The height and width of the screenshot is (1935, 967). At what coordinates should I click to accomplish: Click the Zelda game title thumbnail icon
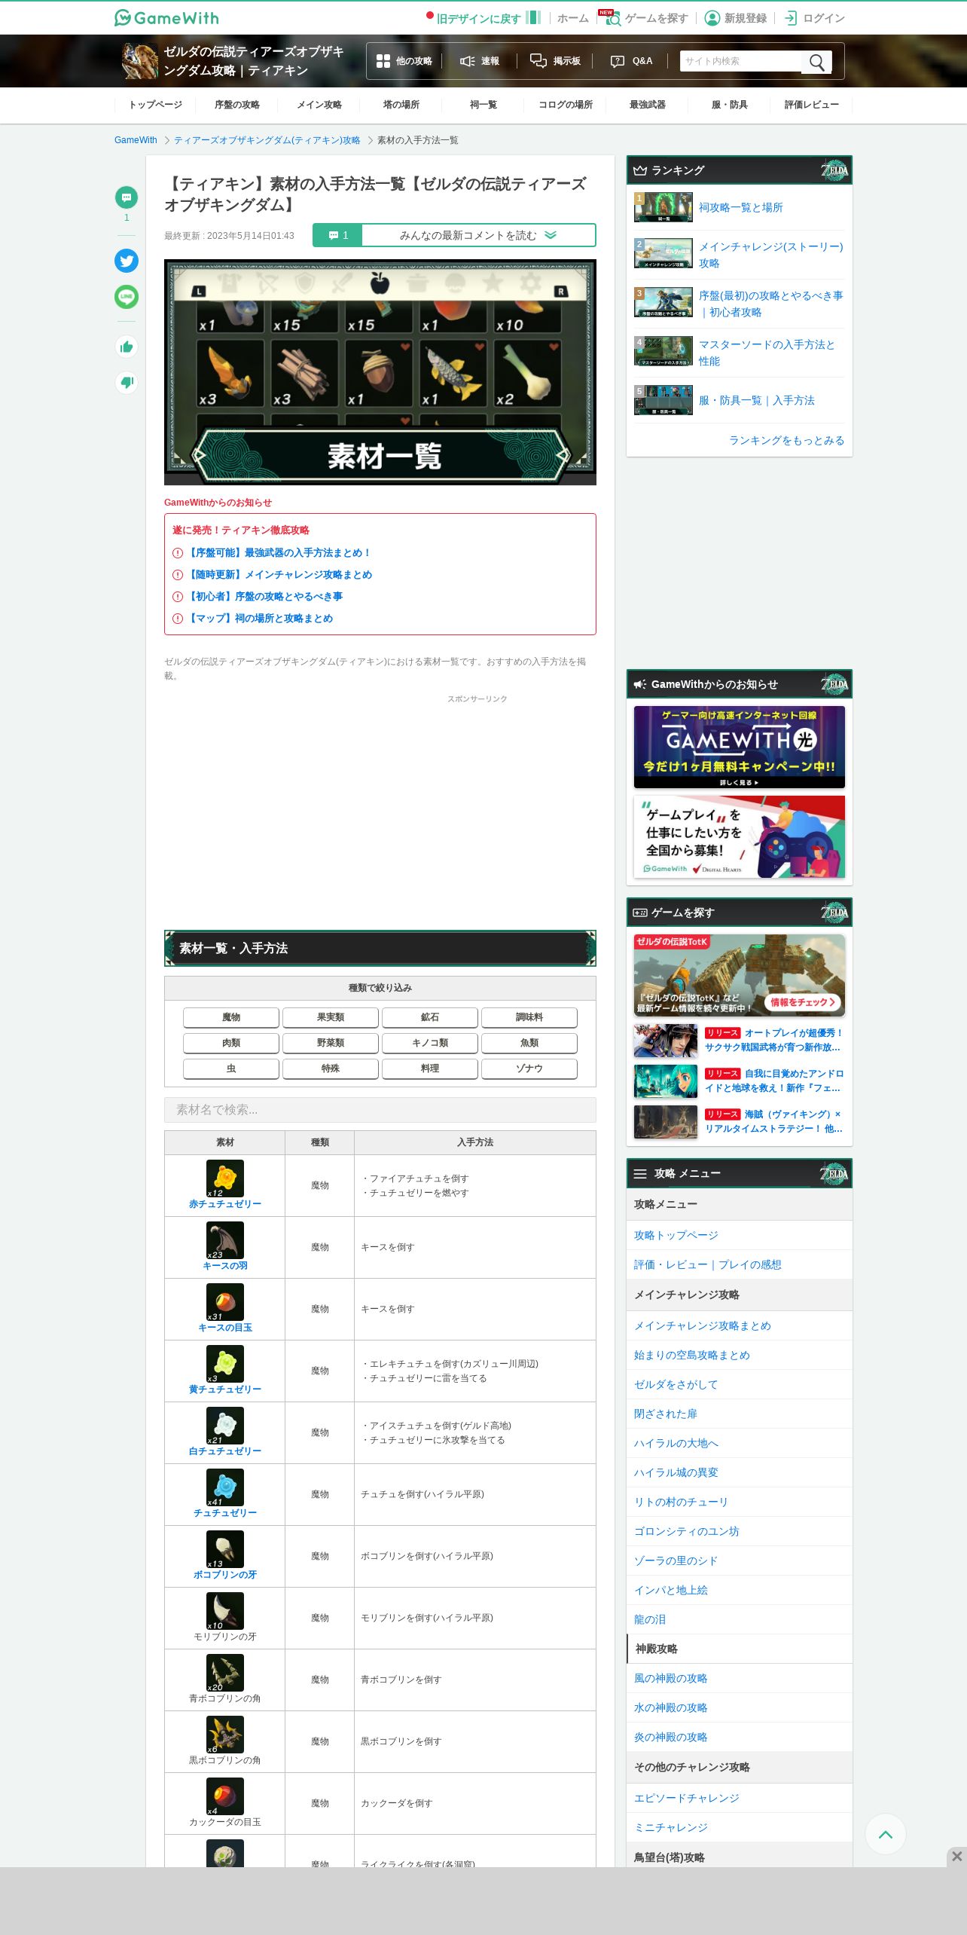pyautogui.click(x=140, y=61)
